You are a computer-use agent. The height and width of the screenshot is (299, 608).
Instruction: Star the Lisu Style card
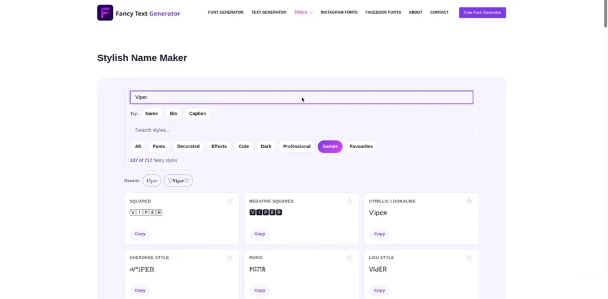[469, 258]
